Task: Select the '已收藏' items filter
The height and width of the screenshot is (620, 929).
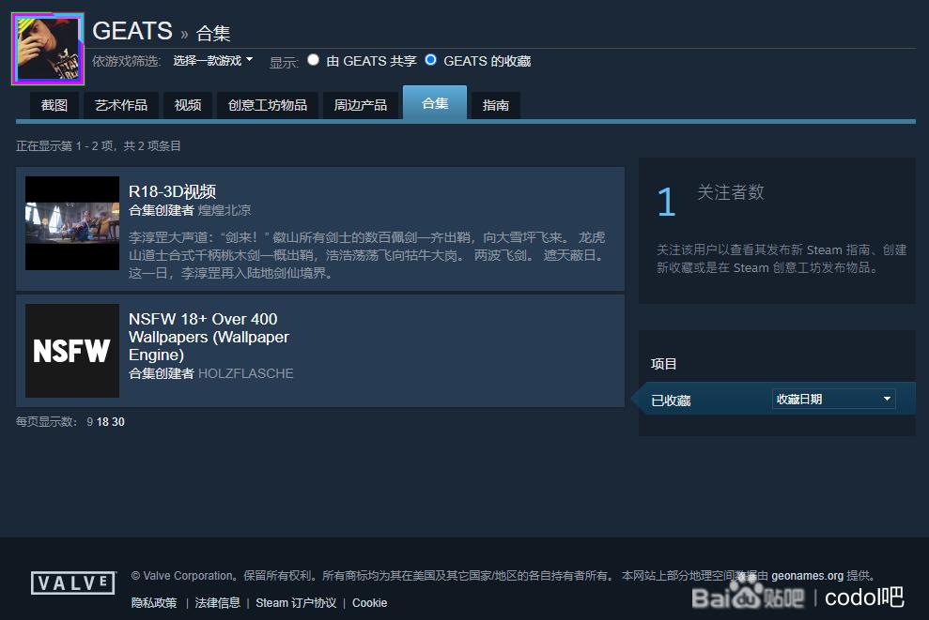Action: pyautogui.click(x=671, y=401)
